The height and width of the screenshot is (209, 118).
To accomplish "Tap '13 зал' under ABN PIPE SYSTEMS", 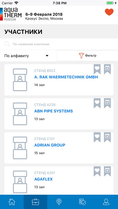I will [x=39, y=119].
